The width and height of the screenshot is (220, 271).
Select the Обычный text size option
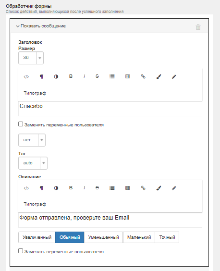(70, 237)
